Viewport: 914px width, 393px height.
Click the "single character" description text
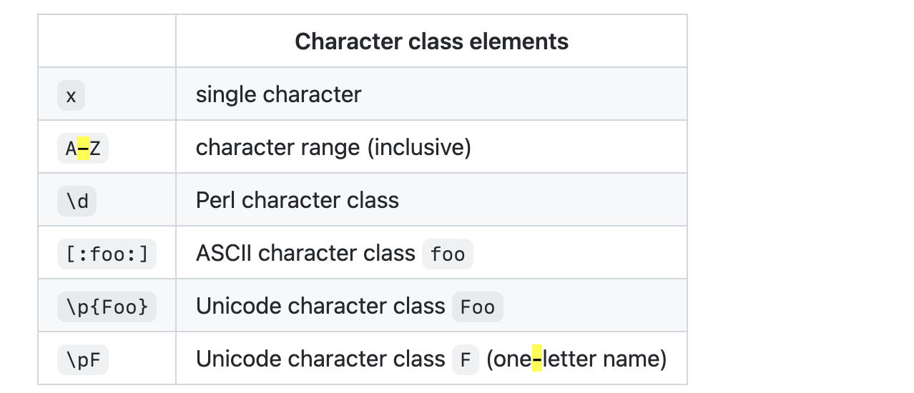pyautogui.click(x=278, y=94)
